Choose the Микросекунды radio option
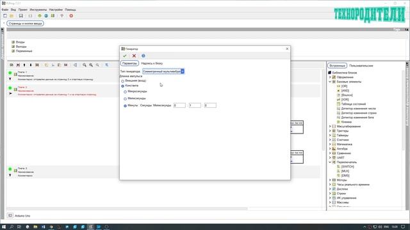 click(x=126, y=92)
